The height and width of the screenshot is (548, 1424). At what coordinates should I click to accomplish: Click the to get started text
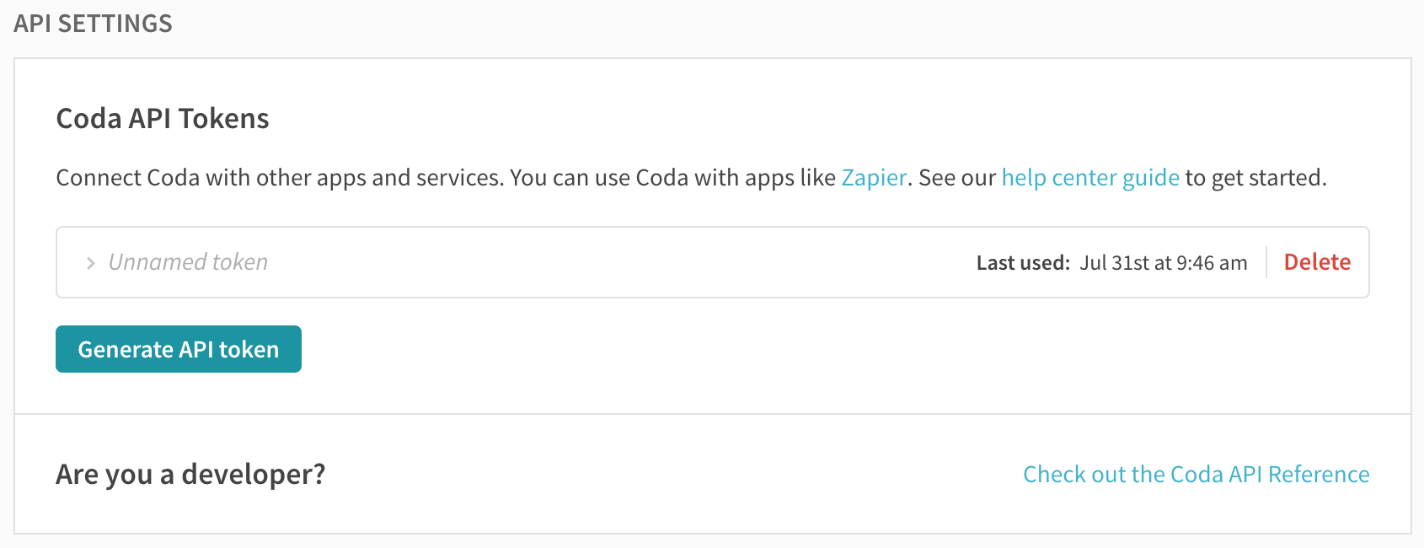coord(1255,178)
